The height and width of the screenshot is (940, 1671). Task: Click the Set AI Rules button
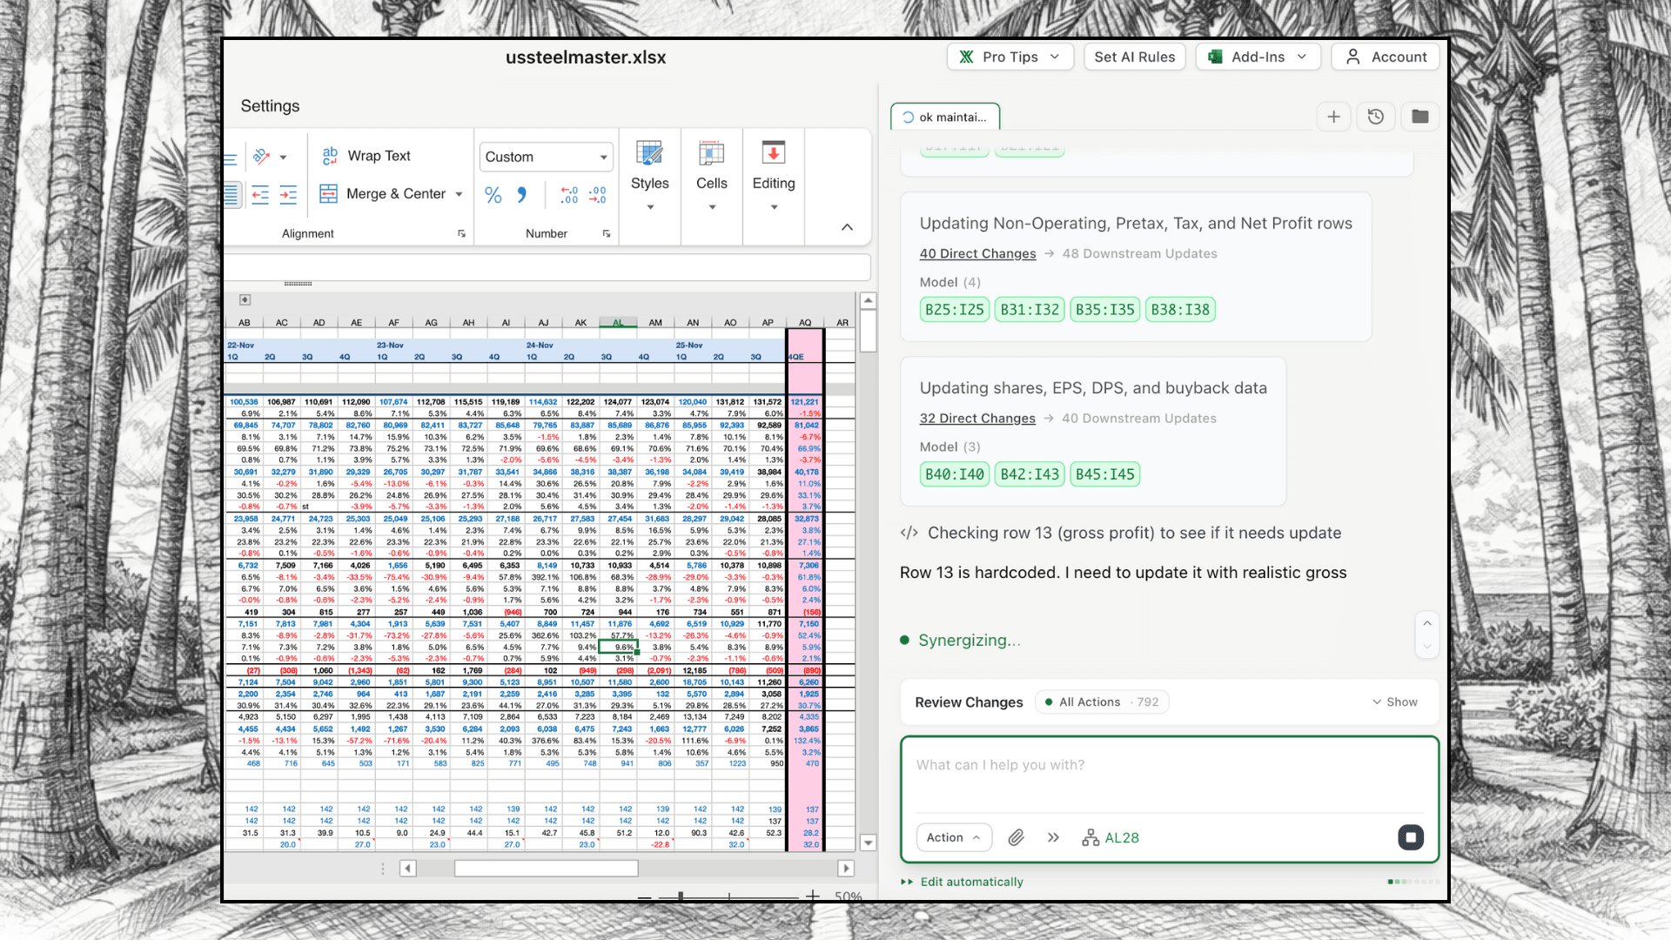pyautogui.click(x=1134, y=57)
